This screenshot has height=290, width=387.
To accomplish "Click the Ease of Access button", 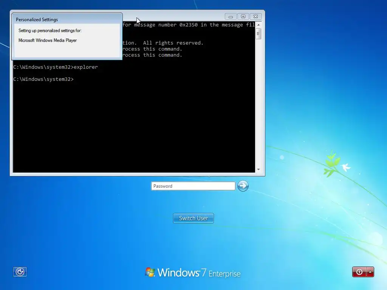I will (x=20, y=272).
